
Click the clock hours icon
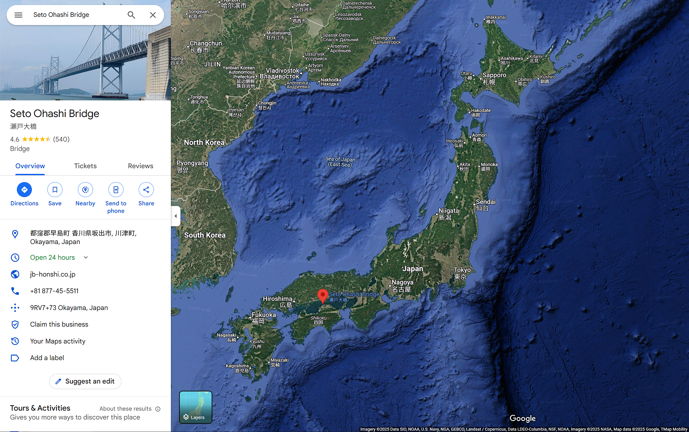pyautogui.click(x=15, y=258)
